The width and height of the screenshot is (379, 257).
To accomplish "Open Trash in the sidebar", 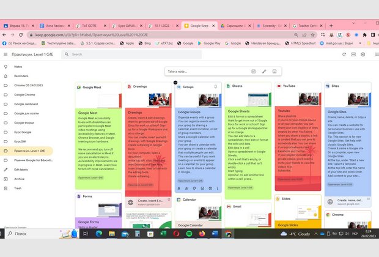I will 18,188.
